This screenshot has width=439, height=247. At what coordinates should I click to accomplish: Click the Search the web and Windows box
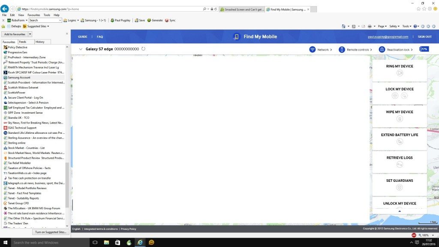tap(50, 243)
